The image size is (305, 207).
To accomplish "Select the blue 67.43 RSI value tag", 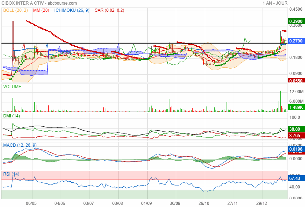I will click(296, 178).
